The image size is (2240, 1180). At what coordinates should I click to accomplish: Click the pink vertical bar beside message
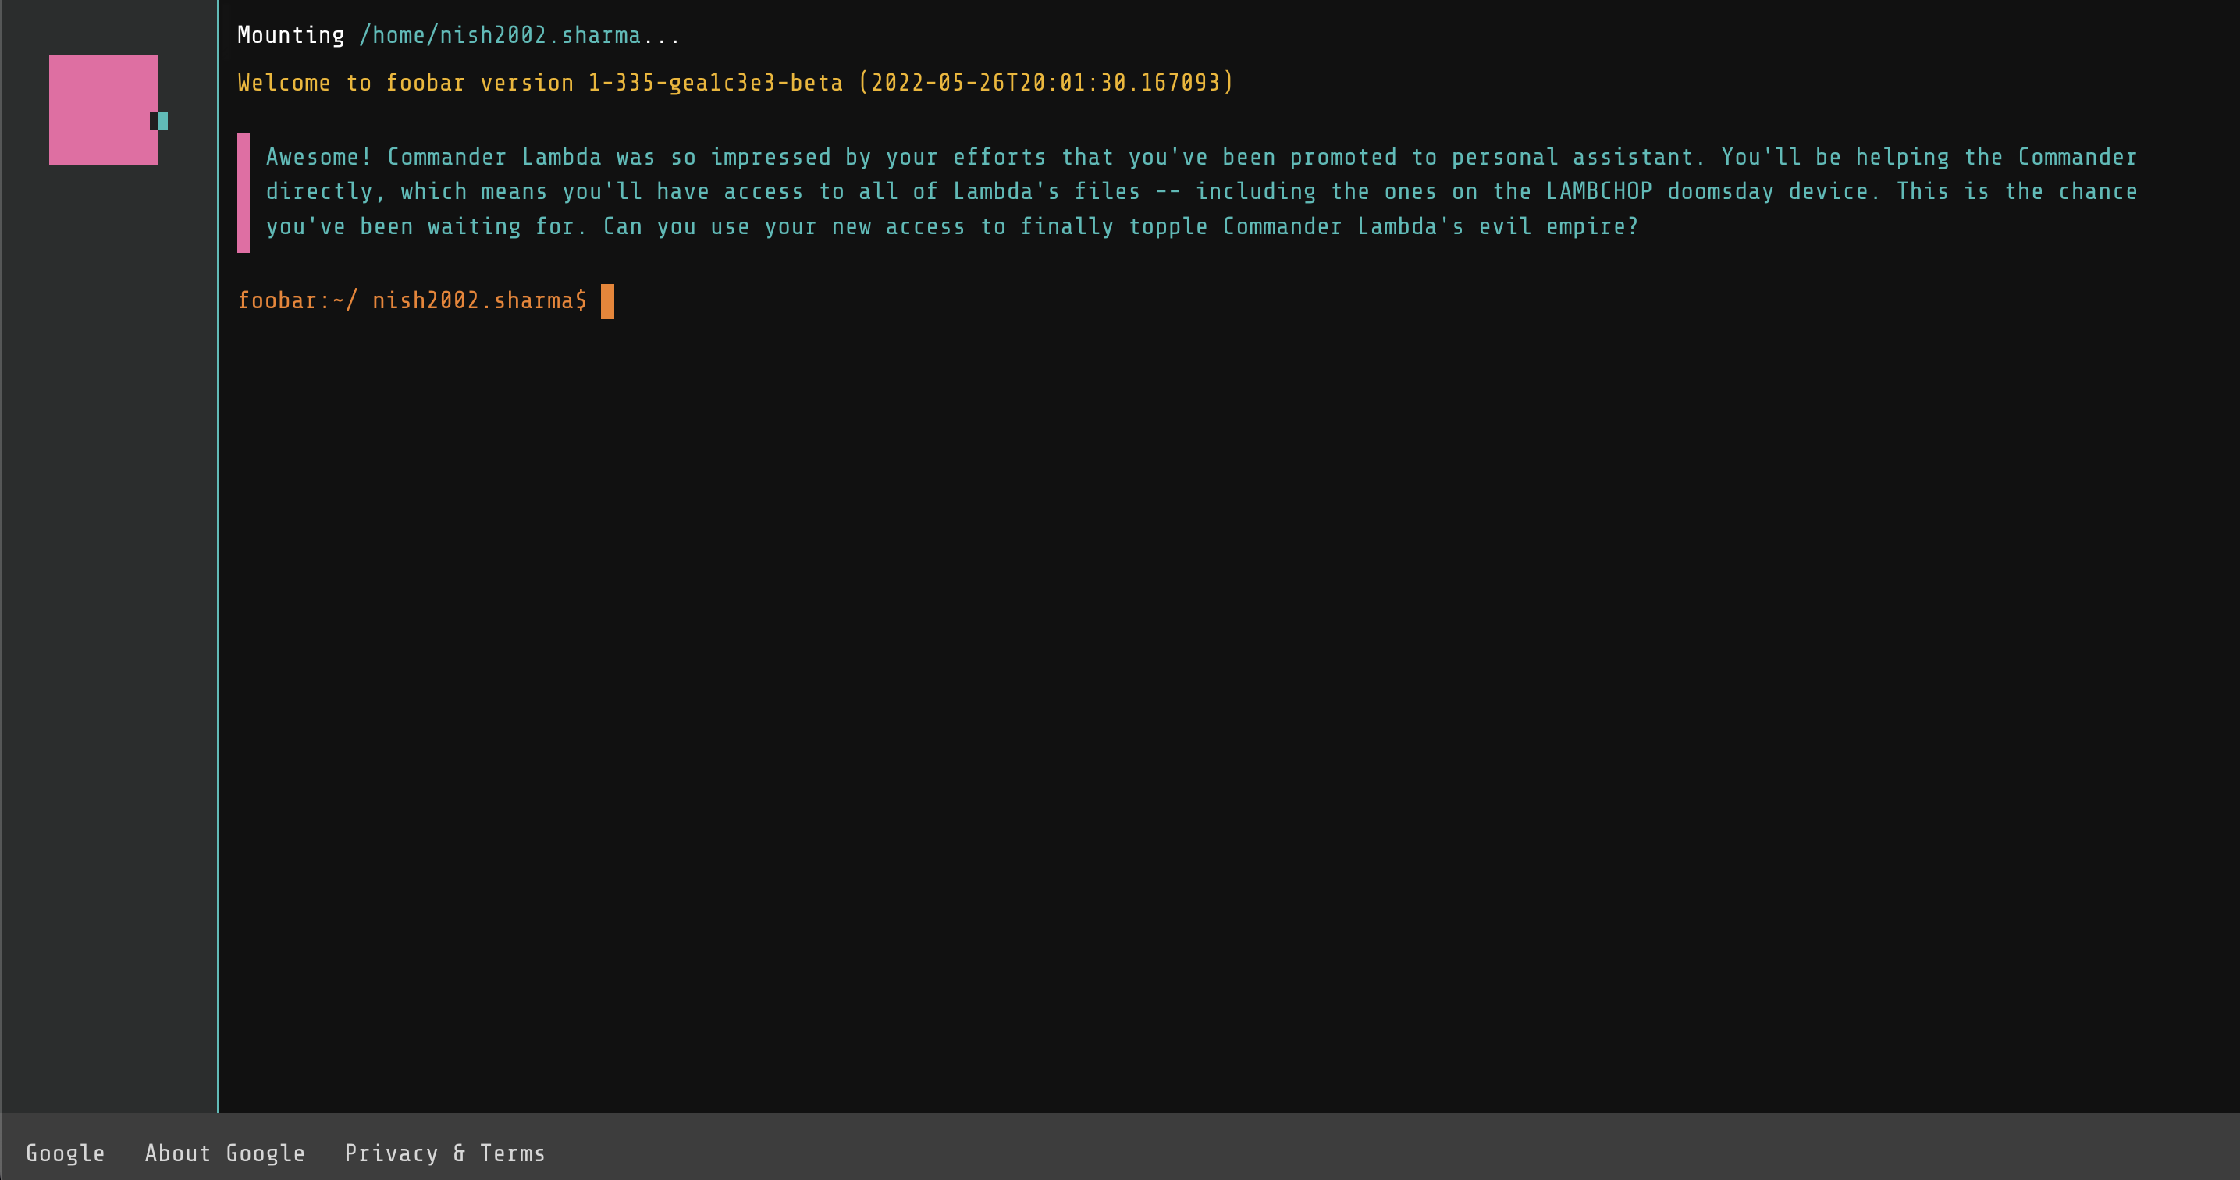coord(244,192)
